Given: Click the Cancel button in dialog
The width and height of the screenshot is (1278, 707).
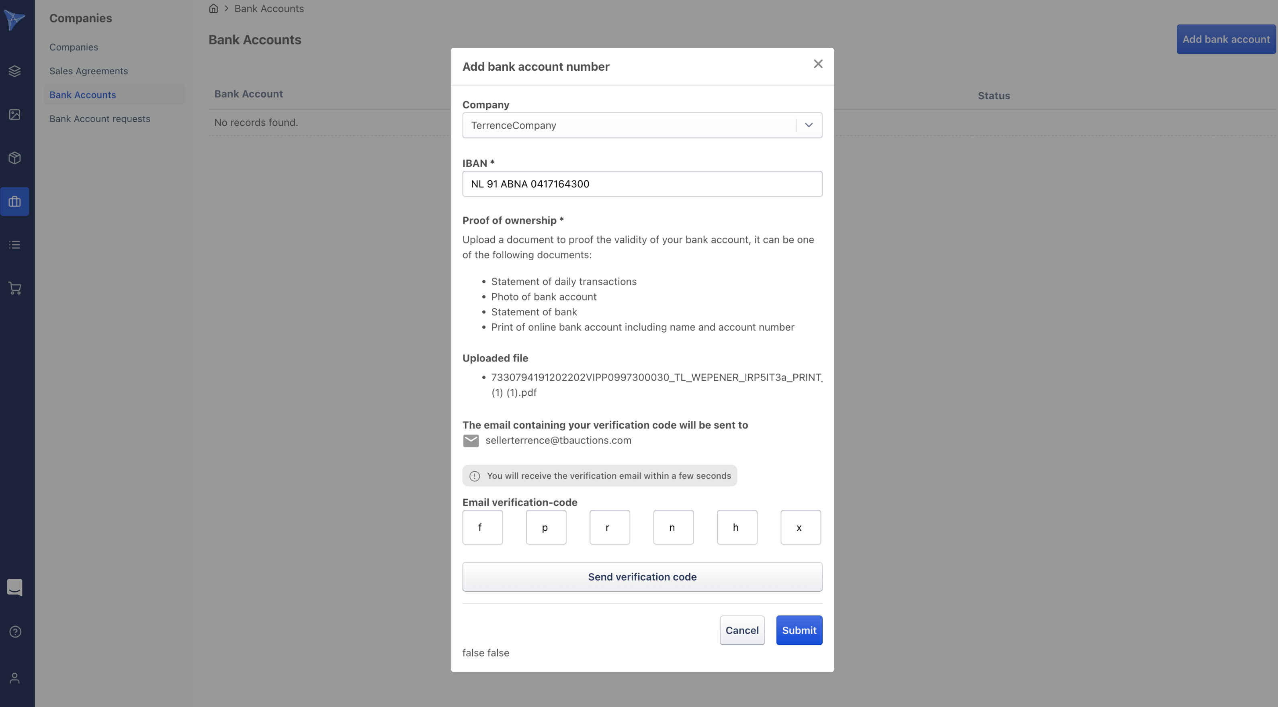Looking at the screenshot, I should click(x=742, y=630).
